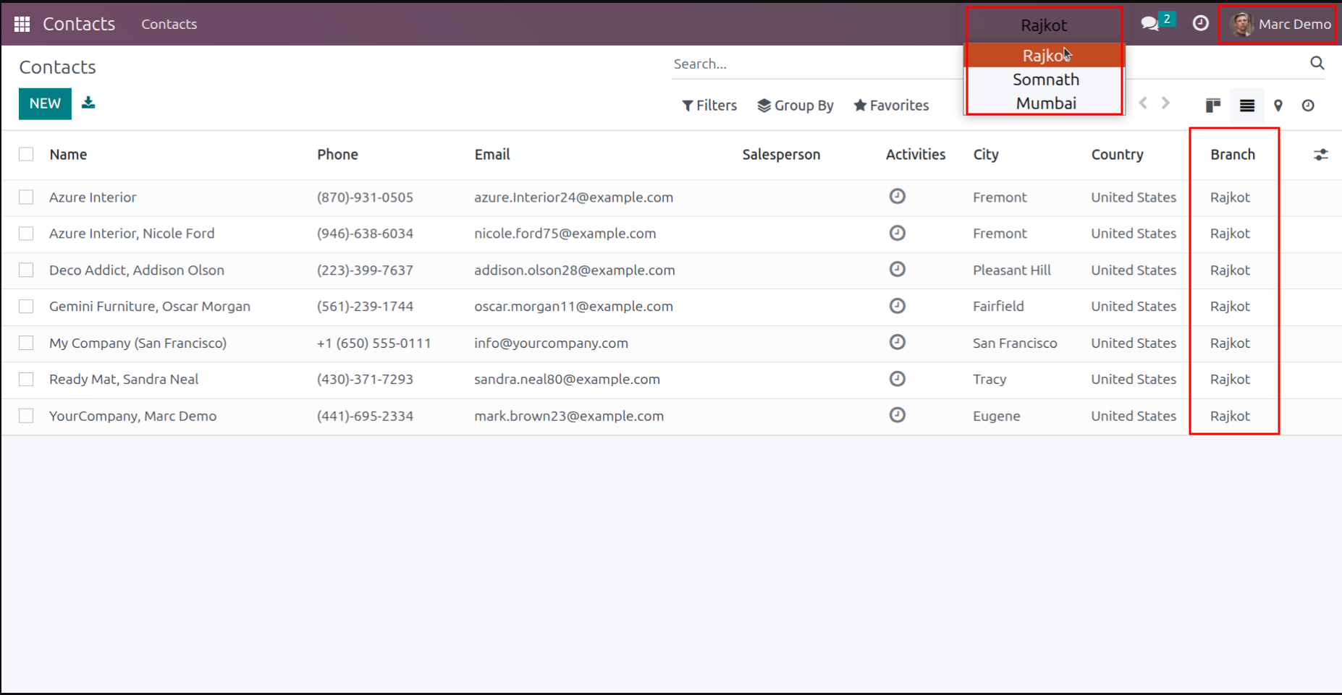The width and height of the screenshot is (1342, 695).
Task: Open activity clock for Azure Interior row
Action: (897, 196)
